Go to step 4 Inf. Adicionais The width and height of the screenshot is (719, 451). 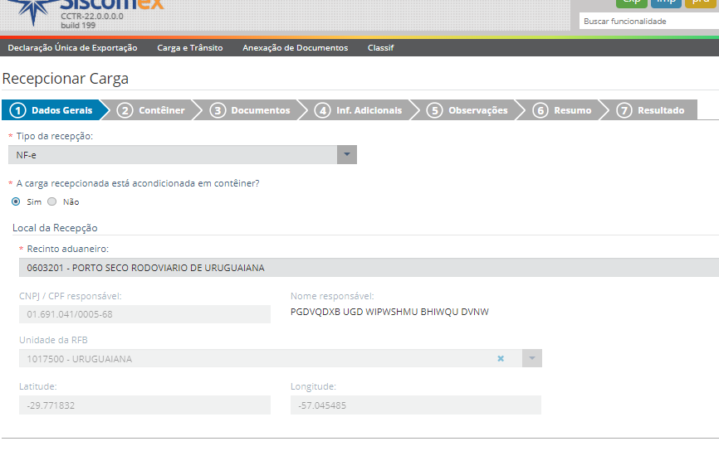[x=358, y=110]
